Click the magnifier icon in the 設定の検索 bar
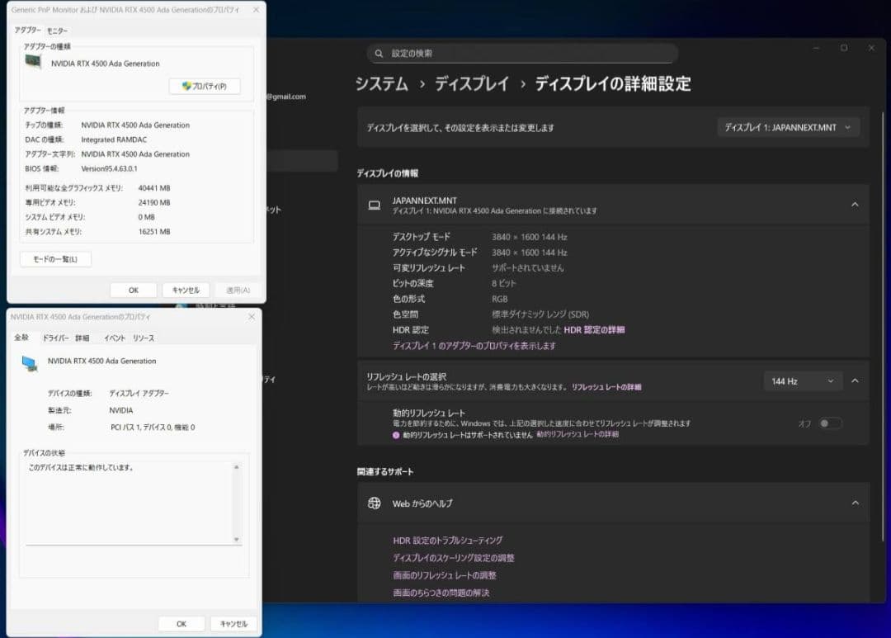Viewport: 891px width, 638px height. tap(378, 53)
